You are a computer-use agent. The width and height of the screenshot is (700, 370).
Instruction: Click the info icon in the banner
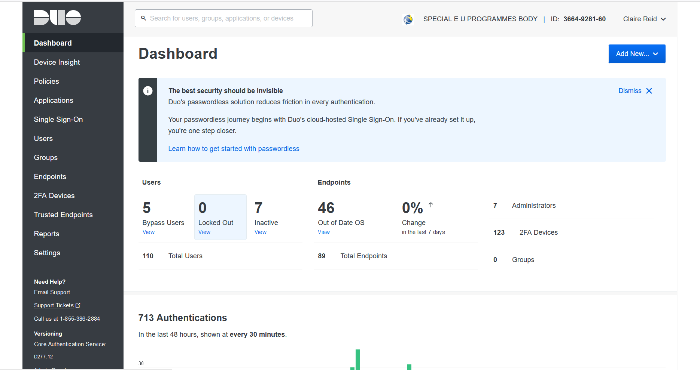(x=148, y=91)
